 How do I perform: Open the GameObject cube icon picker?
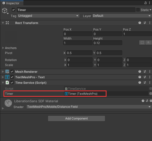pyautogui.click(x=5, y=10)
